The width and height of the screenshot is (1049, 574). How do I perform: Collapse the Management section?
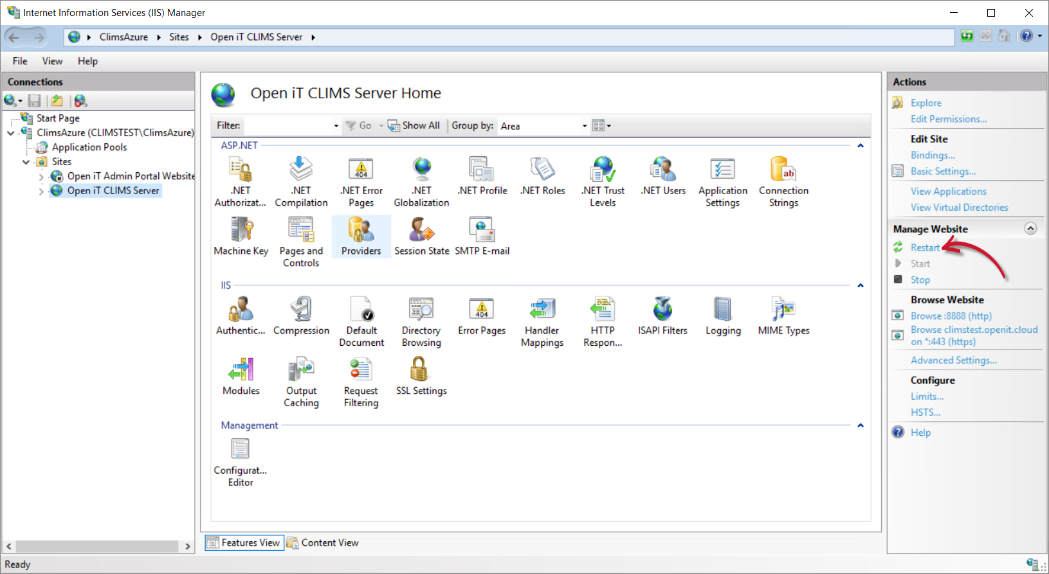pyautogui.click(x=860, y=426)
